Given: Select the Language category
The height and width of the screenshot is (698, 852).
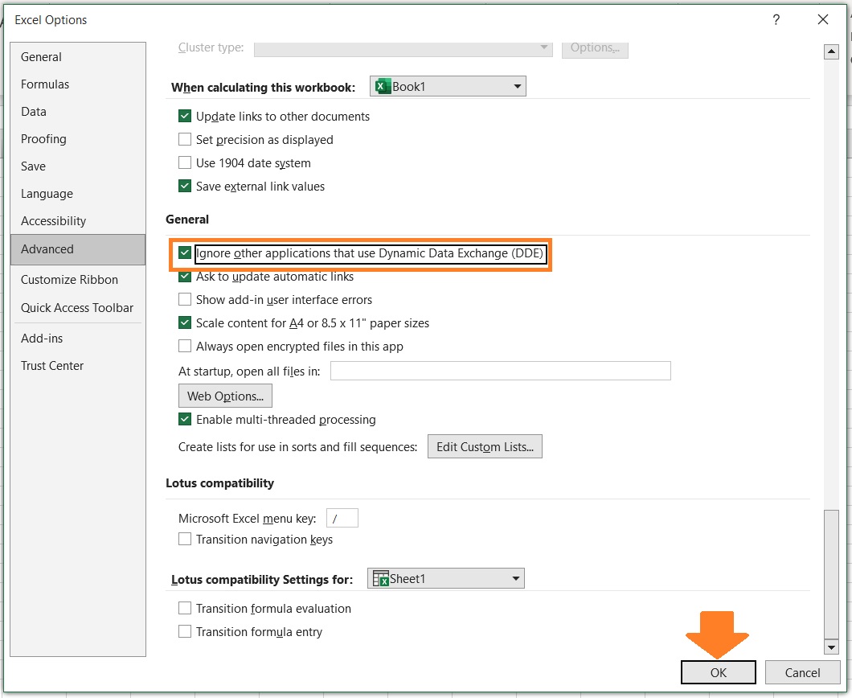Looking at the screenshot, I should coord(78,194).
